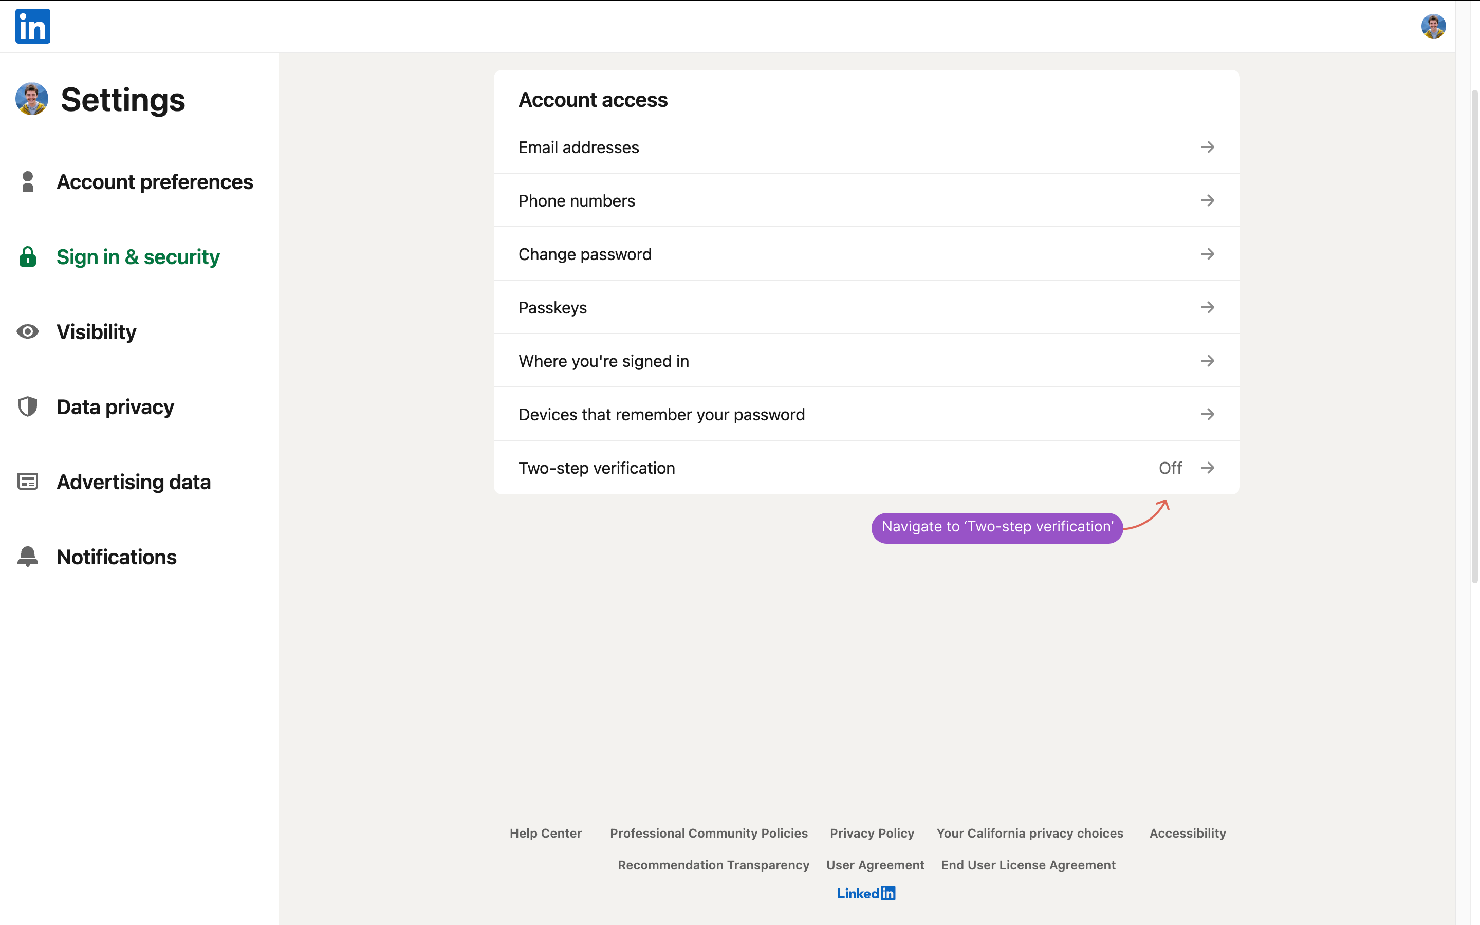Expand Where you're signed in
Viewport: 1480px width, 925px height.
point(1208,361)
